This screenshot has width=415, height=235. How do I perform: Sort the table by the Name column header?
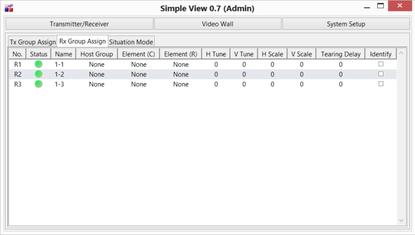pyautogui.click(x=63, y=54)
